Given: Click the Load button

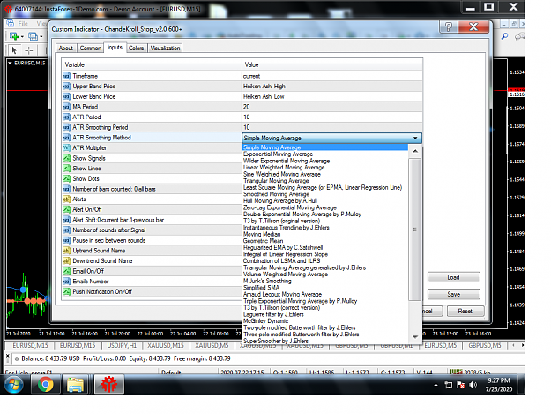Looking at the screenshot, I should pyautogui.click(x=453, y=277).
